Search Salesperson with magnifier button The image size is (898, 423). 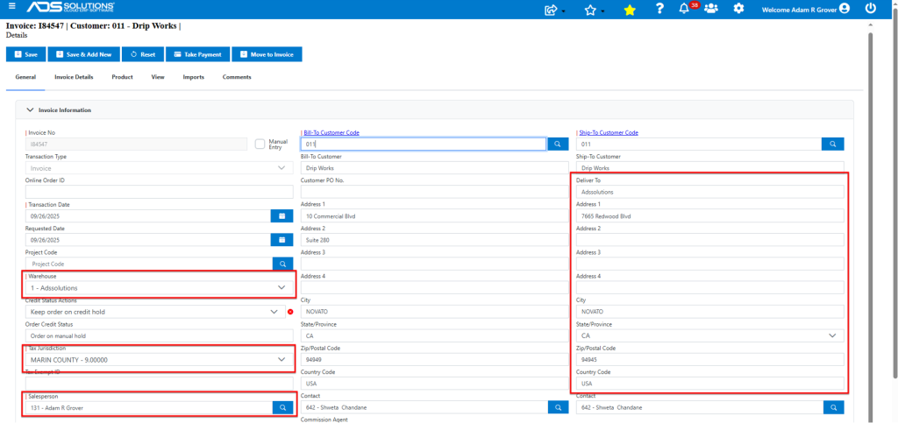tap(282, 407)
